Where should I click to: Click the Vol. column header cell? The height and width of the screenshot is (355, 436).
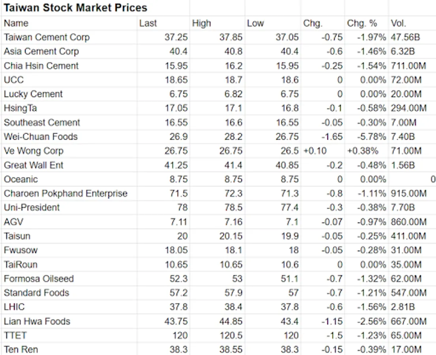[x=398, y=23]
